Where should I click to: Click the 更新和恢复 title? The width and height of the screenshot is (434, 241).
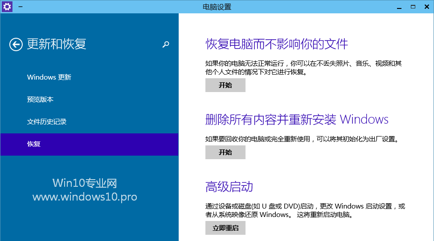coord(57,44)
